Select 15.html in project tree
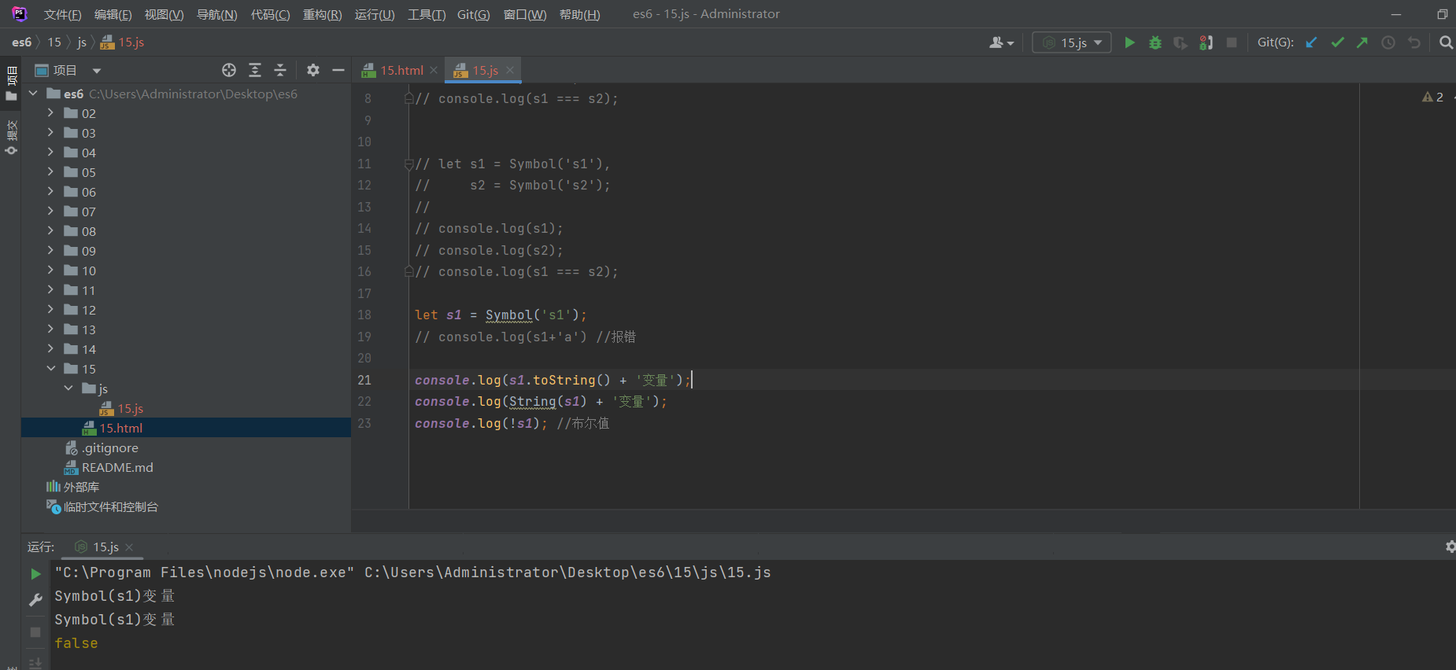 tap(113, 429)
